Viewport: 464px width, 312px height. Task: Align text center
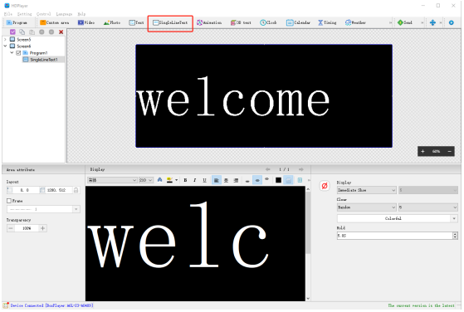coord(226,180)
